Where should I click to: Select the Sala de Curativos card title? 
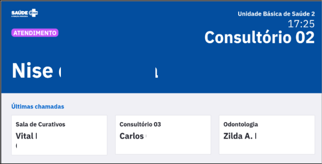pos(41,124)
